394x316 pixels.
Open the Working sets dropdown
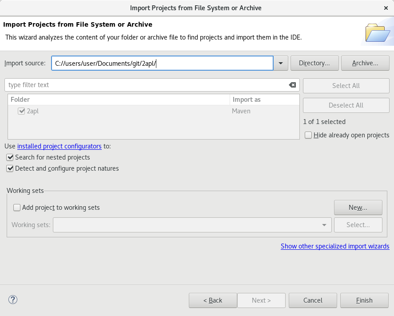324,225
